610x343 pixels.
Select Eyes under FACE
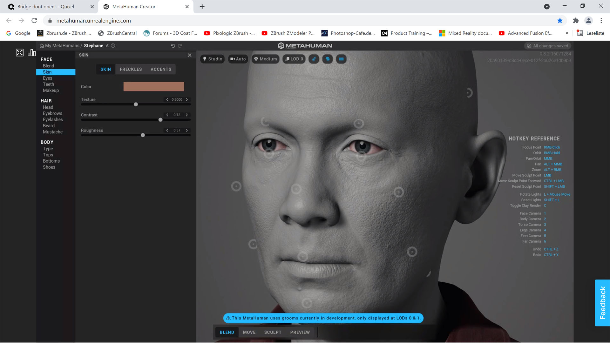point(48,78)
